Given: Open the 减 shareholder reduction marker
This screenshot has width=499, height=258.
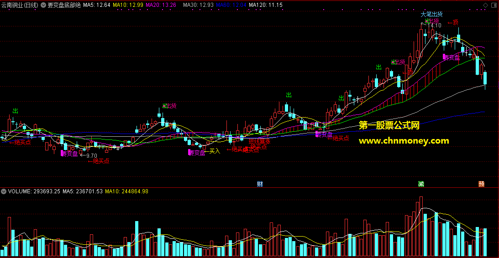Looking at the screenshot, I should [x=421, y=184].
